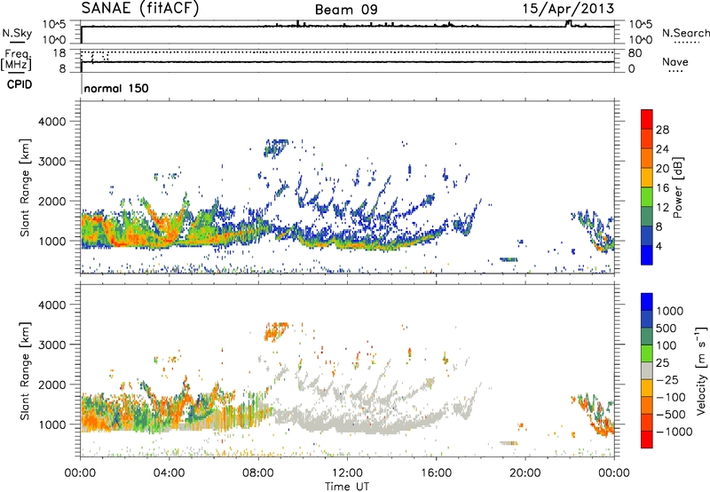
Task: Click the CPID label
Action: pyautogui.click(x=20, y=84)
